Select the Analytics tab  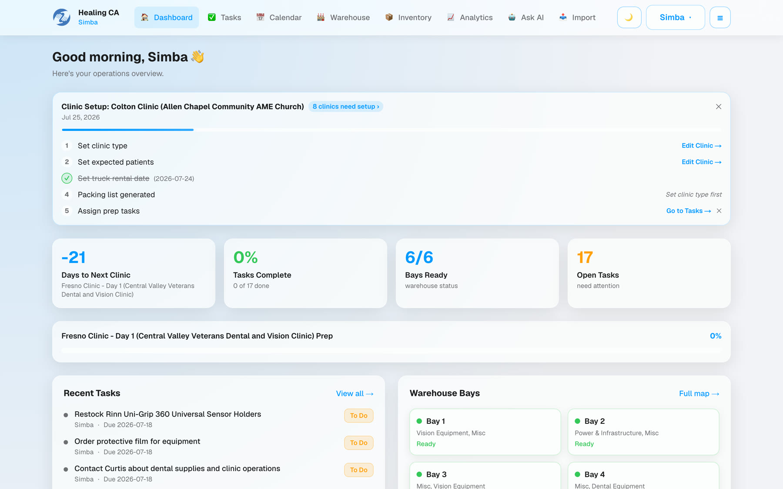tap(470, 17)
